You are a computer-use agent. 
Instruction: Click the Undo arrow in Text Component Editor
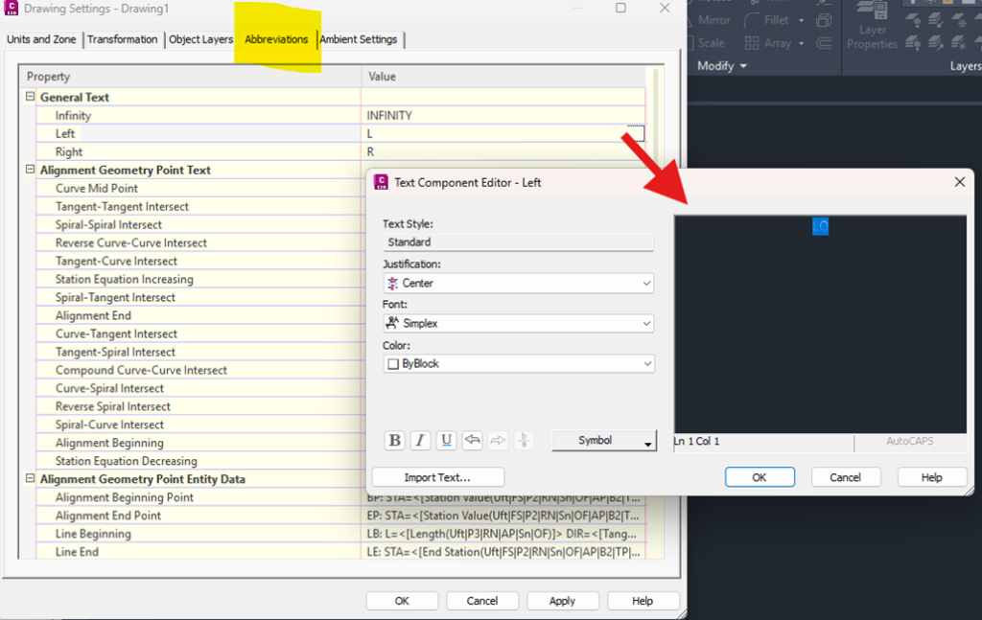[471, 440]
